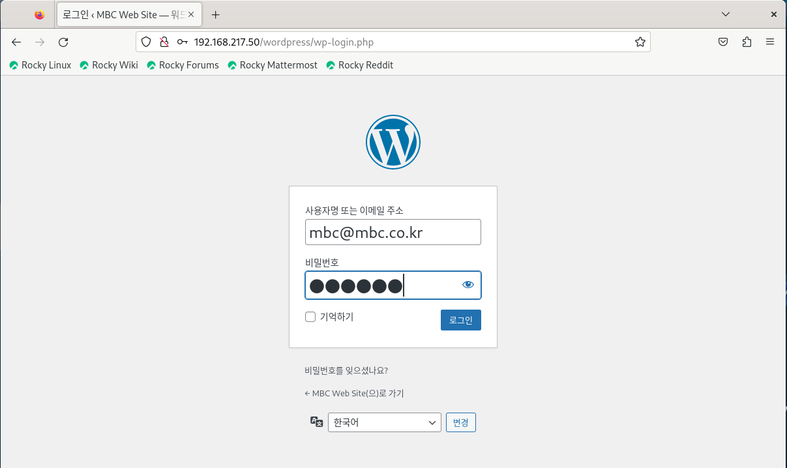
Task: Click the 변경 button
Action: pos(461,422)
